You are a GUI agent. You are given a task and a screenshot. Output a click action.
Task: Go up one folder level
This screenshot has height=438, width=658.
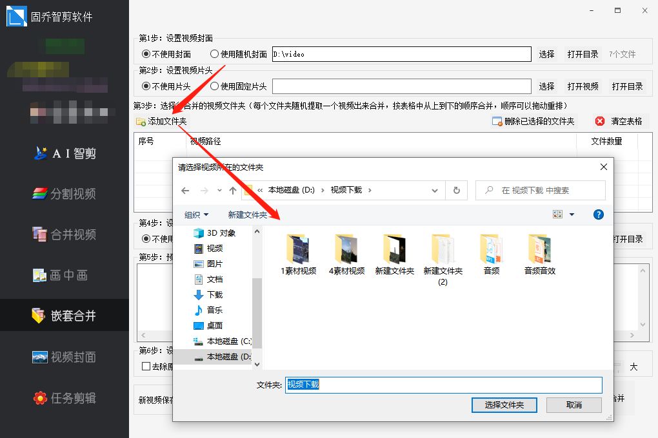point(233,191)
